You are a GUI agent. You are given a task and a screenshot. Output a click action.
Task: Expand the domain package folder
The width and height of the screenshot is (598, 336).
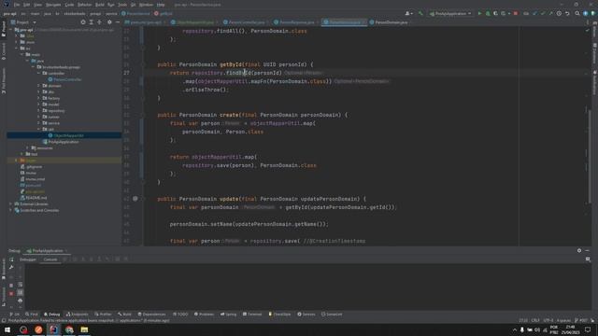(38, 86)
